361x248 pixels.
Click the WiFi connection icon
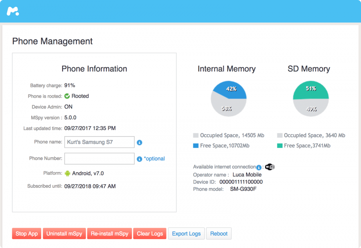(270, 167)
